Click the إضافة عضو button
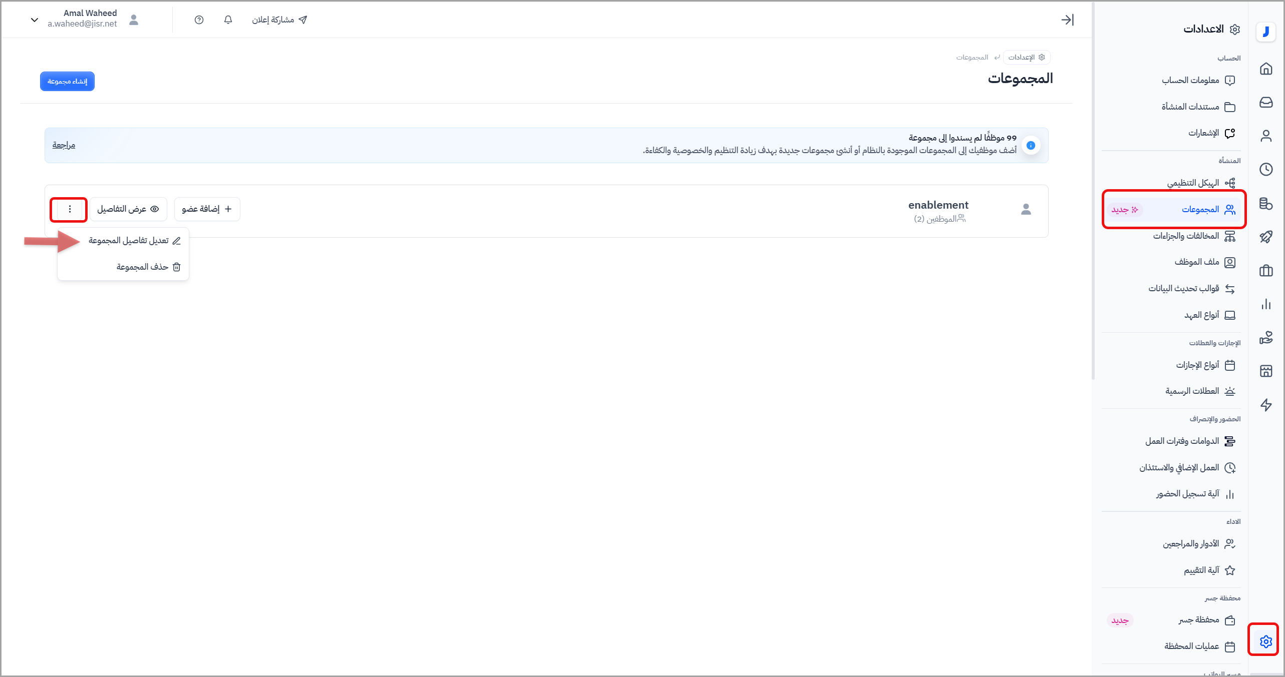Screen dimensions: 1285x677 (207, 209)
